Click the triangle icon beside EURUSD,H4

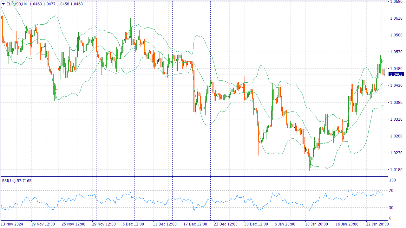point(3,4)
